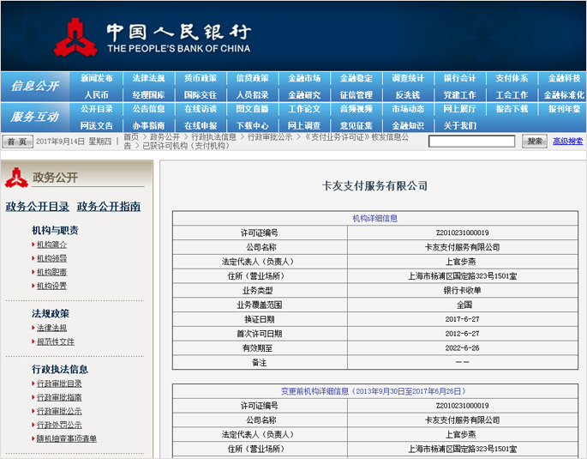Open 人员招录 navigation item

[252, 94]
